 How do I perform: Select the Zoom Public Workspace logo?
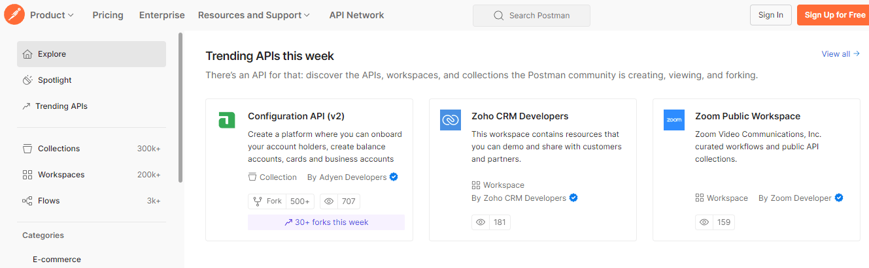[x=674, y=120]
